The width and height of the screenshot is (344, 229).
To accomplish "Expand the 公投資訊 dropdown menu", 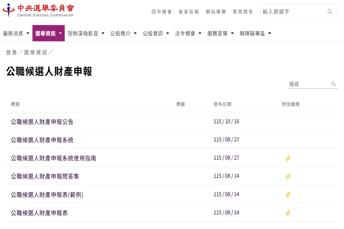I will click(156, 33).
